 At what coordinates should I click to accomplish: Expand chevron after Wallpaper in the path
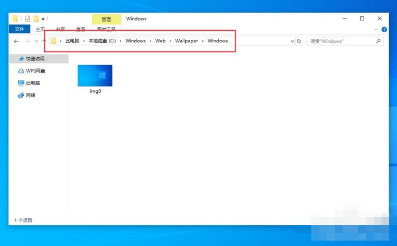click(203, 41)
